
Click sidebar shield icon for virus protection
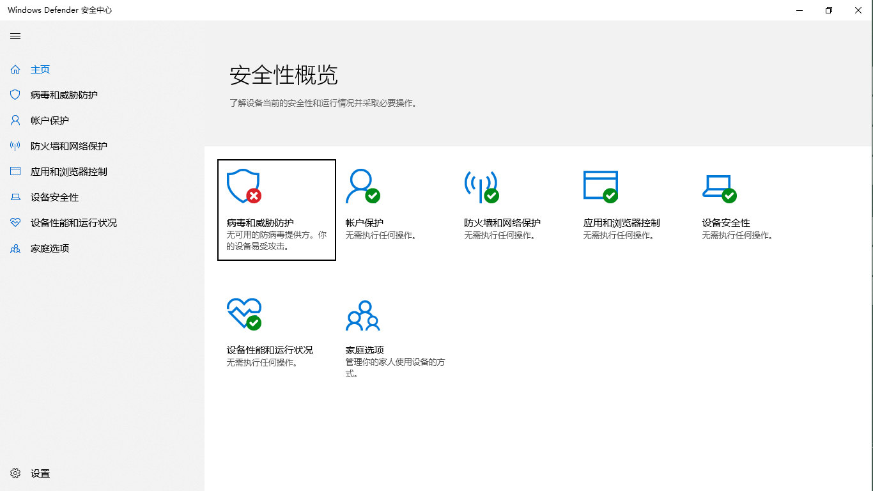[x=15, y=95]
